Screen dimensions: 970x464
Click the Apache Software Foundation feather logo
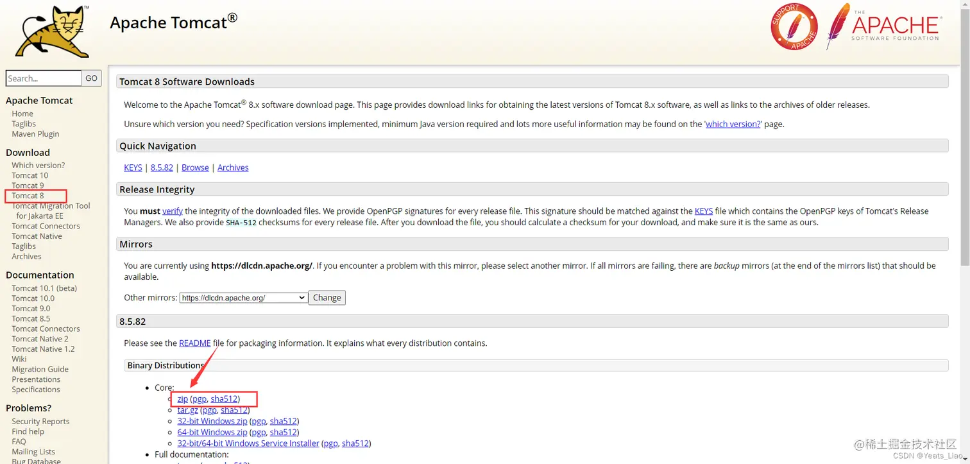click(883, 27)
